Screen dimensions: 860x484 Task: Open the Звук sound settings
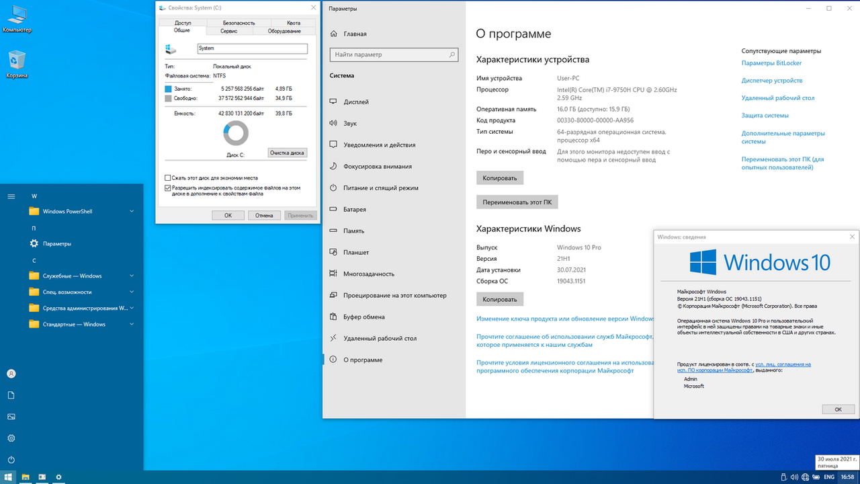click(351, 124)
